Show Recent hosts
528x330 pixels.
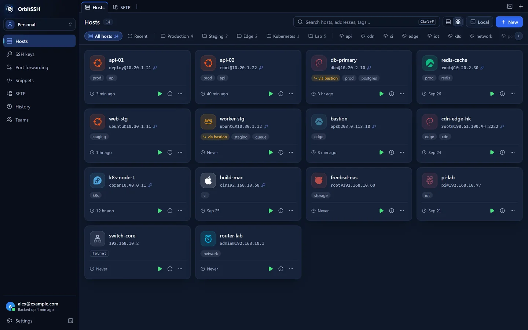[x=137, y=36]
